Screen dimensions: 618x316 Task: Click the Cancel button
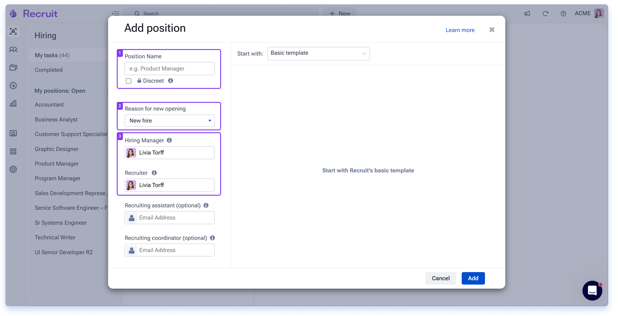(441, 278)
